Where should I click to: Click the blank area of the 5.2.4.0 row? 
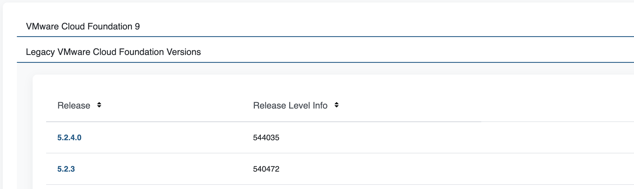(450, 137)
